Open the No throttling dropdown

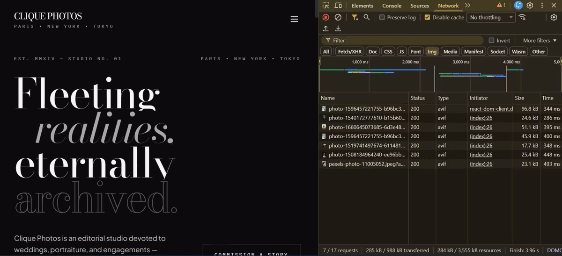tap(491, 17)
